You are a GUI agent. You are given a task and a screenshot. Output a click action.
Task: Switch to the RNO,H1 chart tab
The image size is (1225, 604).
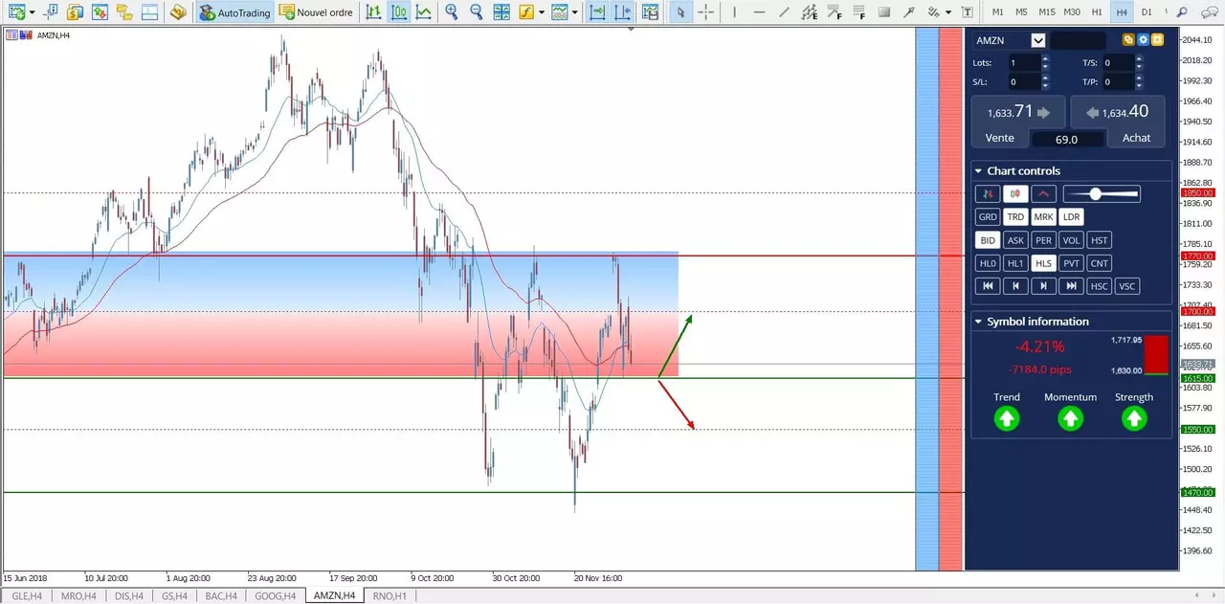(389, 595)
